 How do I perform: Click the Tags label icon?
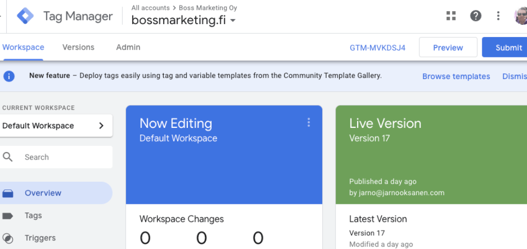(8, 216)
